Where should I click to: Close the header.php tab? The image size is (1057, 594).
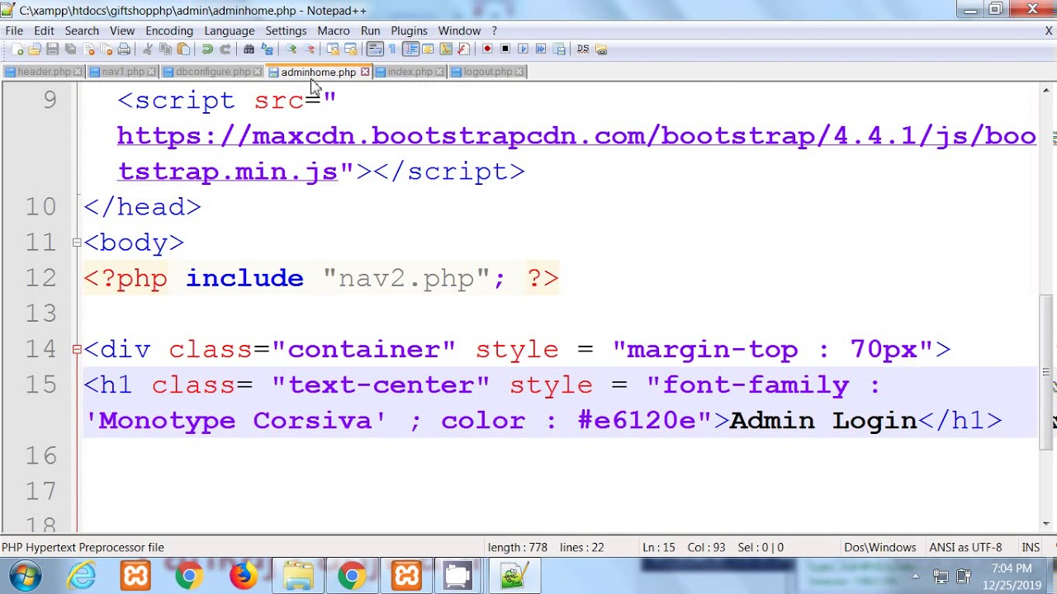(x=78, y=72)
